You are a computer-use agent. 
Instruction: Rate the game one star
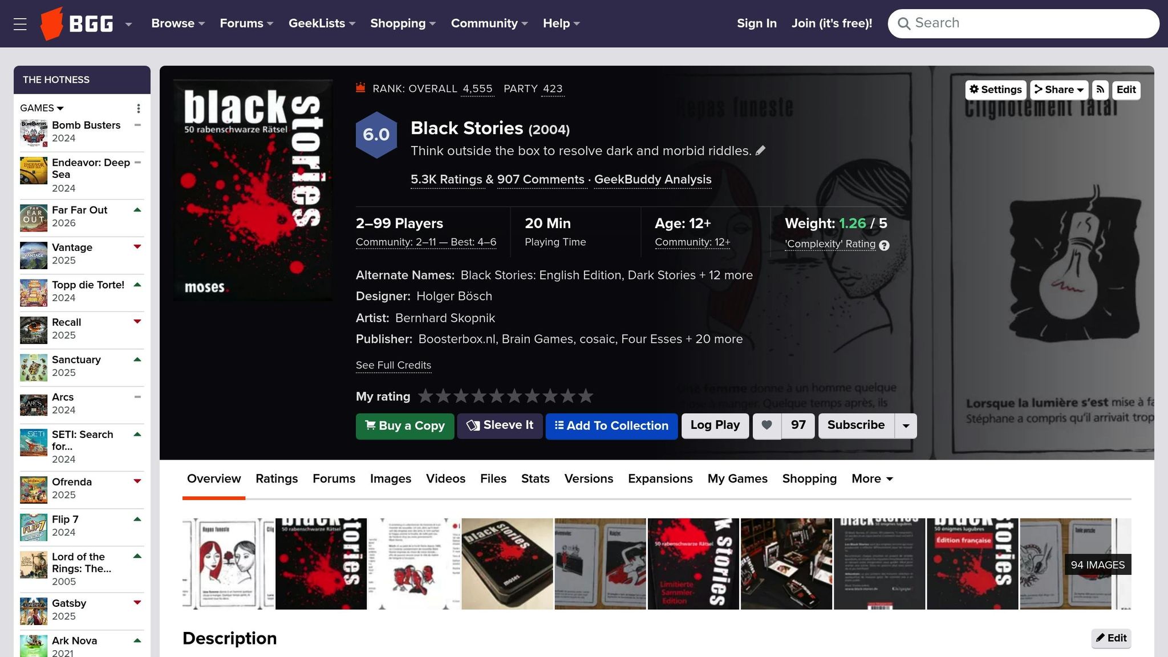[425, 396]
